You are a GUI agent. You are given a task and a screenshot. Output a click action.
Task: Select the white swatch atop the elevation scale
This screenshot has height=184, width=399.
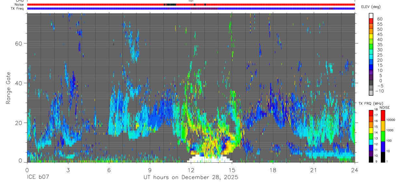pyautogui.click(x=371, y=16)
